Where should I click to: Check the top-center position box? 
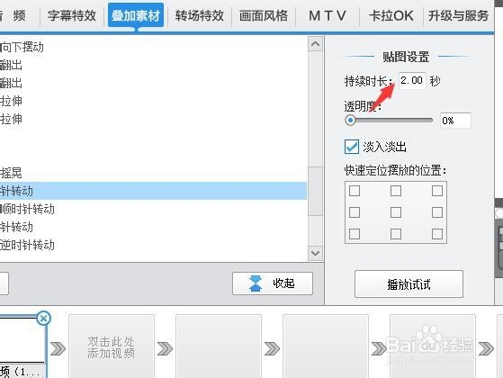tap(396, 191)
